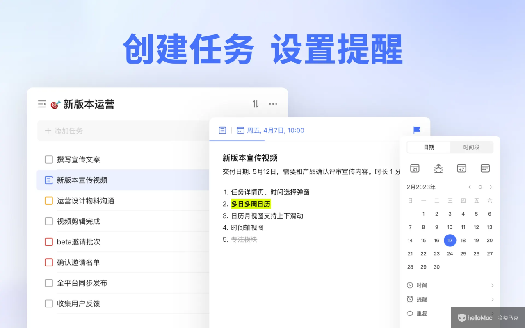The image size is (525, 328).
Task: Click the due date 周五, 4月7日, 10:00
Action: (276, 130)
